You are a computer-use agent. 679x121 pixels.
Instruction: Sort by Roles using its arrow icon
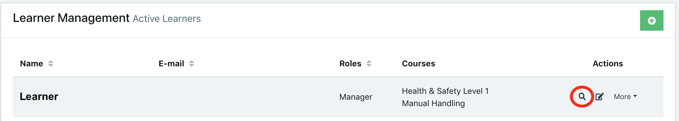(369, 63)
